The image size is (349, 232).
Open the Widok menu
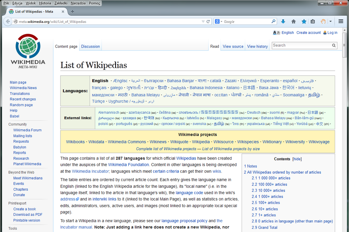31,3
